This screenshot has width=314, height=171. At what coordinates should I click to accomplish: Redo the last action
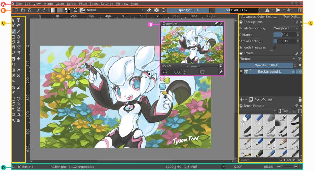44,10
